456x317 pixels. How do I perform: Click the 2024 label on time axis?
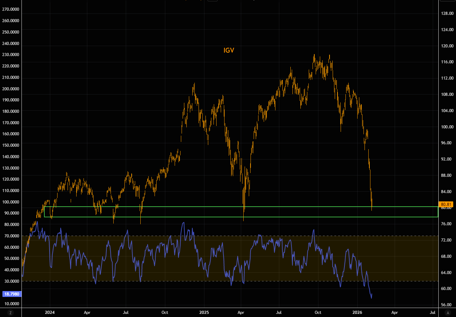pyautogui.click(x=50, y=313)
